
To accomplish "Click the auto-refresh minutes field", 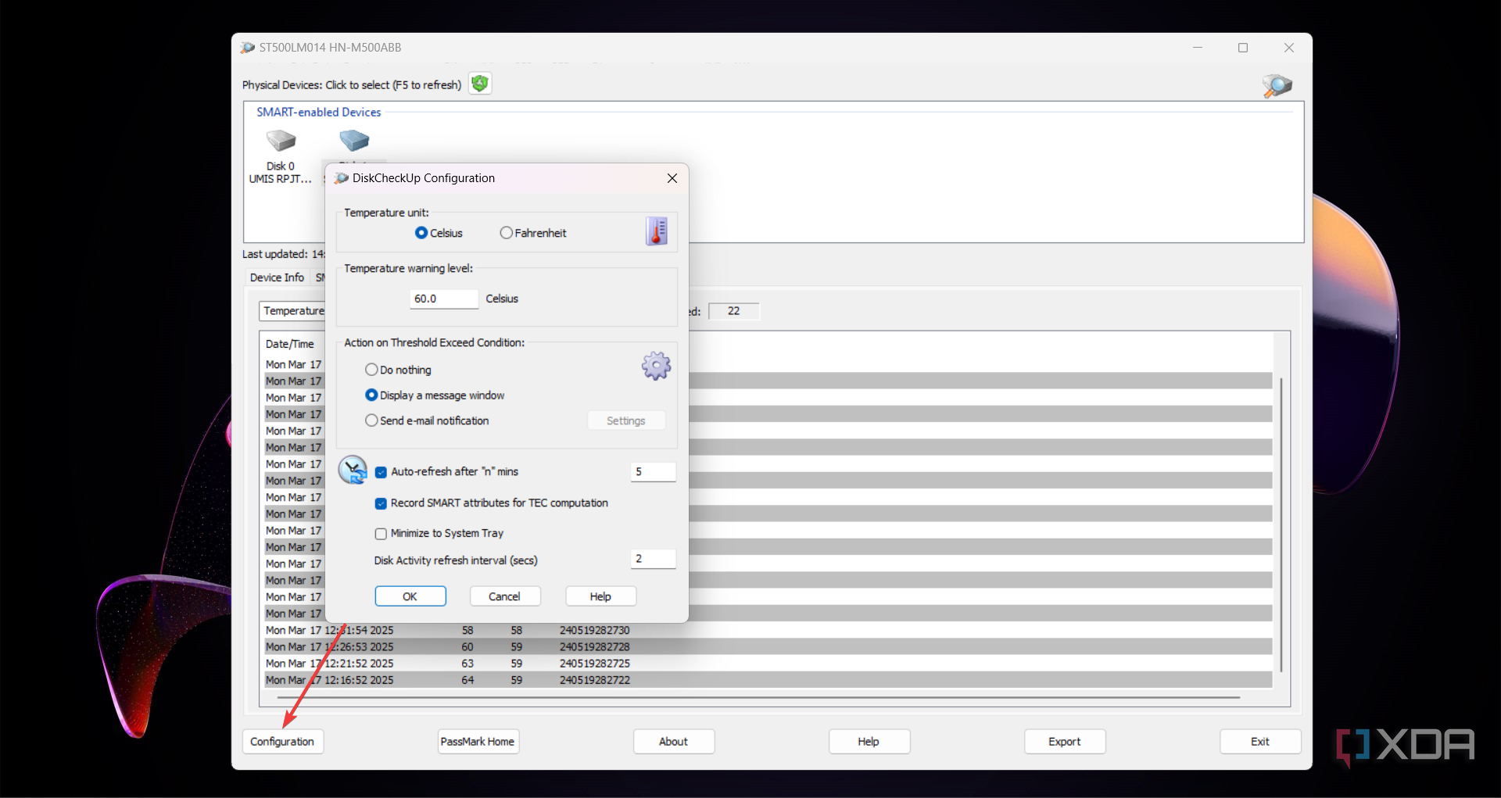I will 653,472.
